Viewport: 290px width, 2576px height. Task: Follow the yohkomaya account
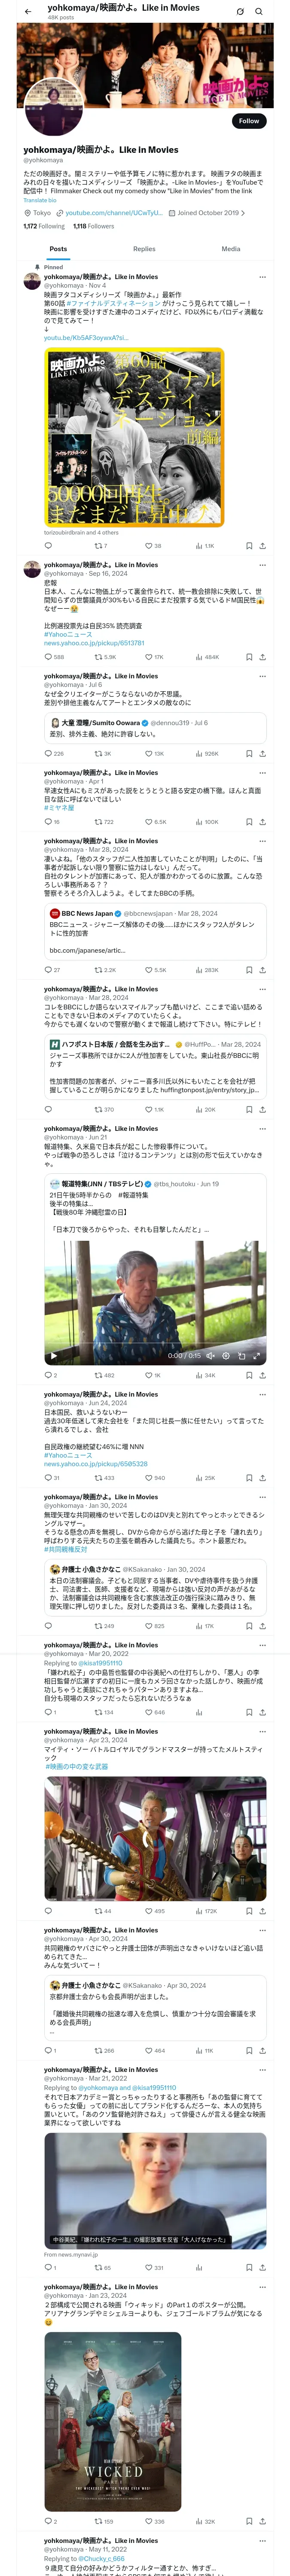(248, 121)
